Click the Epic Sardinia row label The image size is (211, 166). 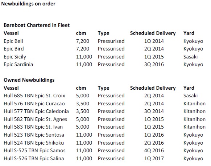tap(18, 64)
